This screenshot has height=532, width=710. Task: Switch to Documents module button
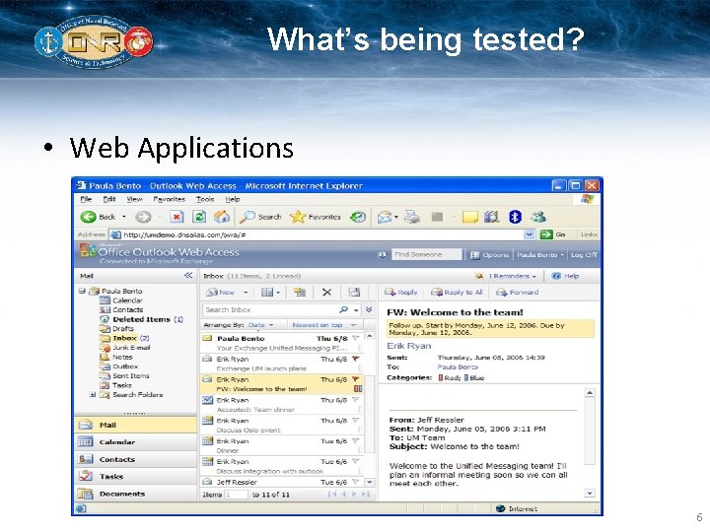coord(135,494)
